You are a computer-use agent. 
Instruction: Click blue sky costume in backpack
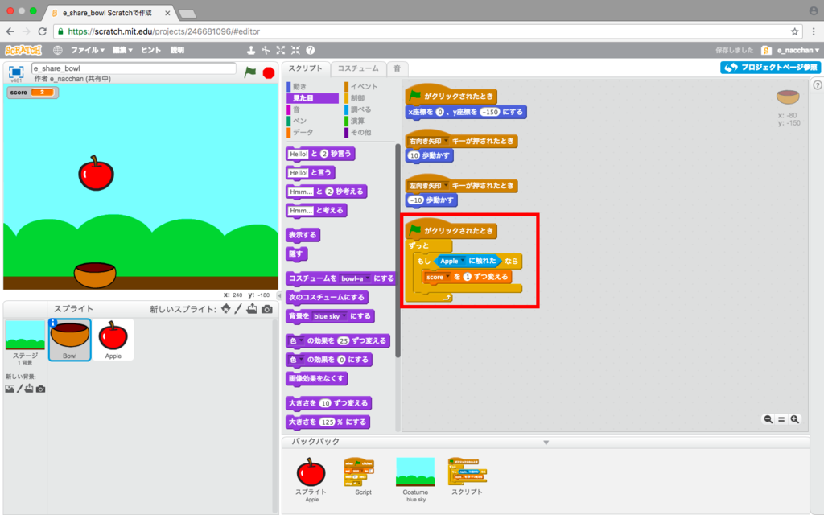[x=415, y=479]
